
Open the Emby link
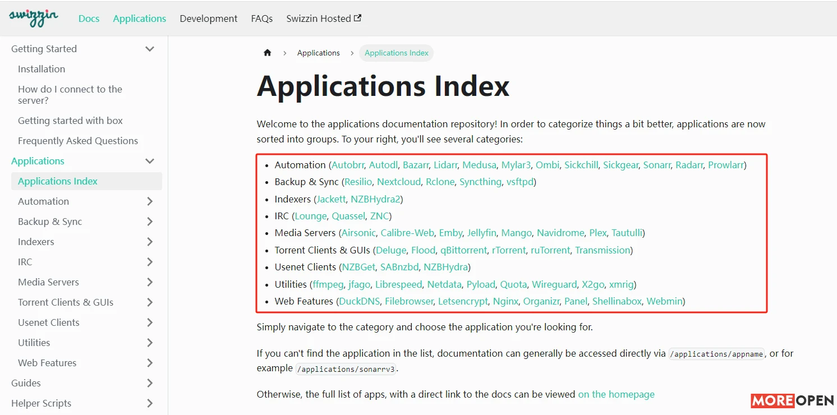pos(451,233)
